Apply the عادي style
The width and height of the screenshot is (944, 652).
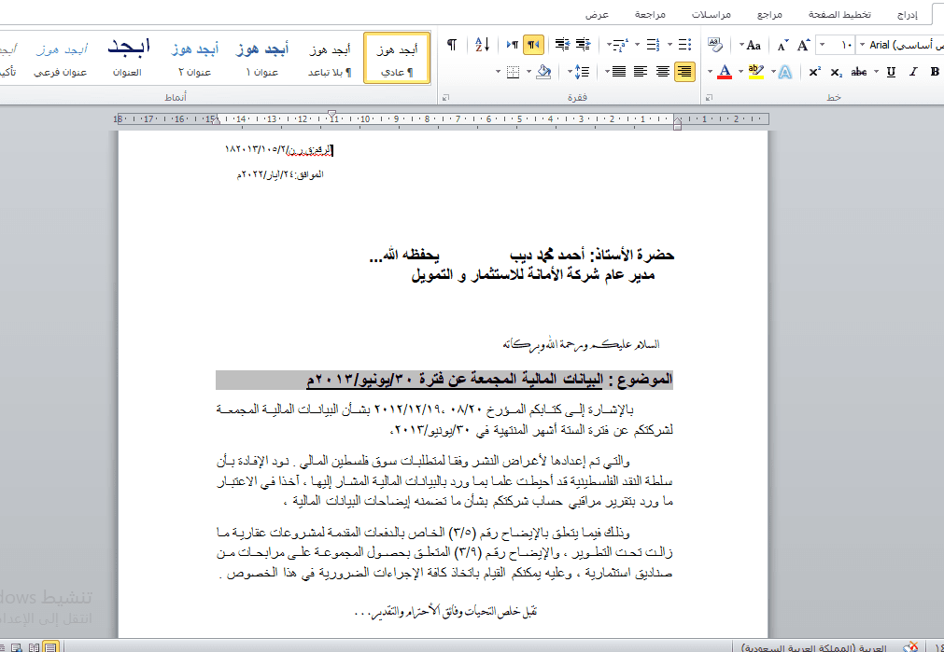point(398,58)
